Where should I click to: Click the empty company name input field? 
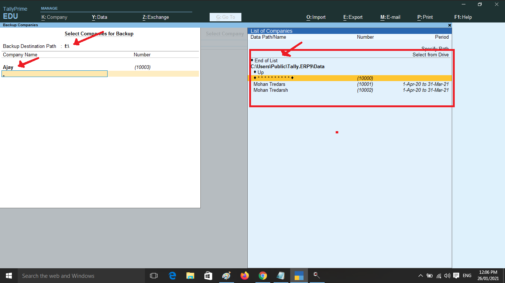[55, 74]
